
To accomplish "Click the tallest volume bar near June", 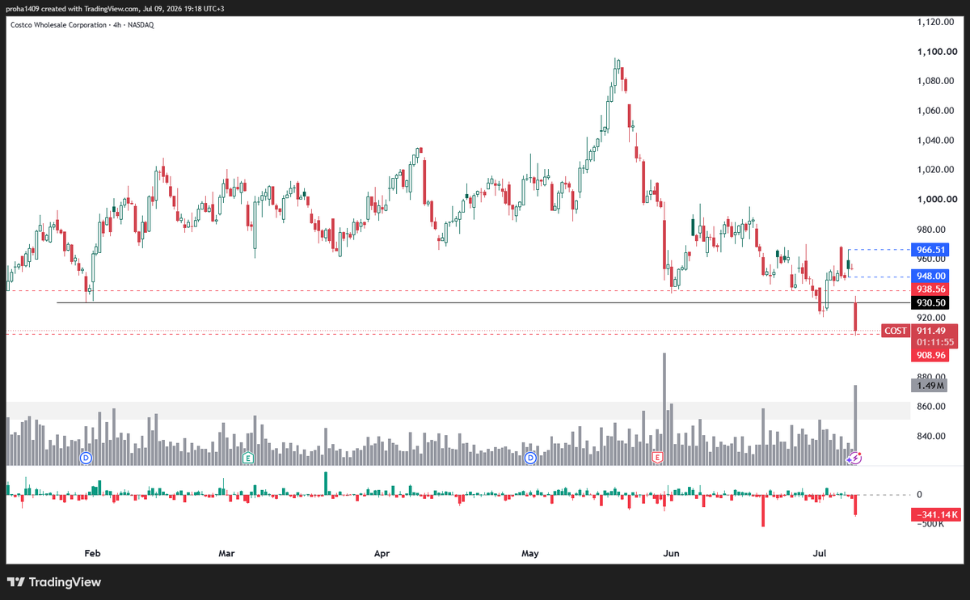I will click(664, 408).
